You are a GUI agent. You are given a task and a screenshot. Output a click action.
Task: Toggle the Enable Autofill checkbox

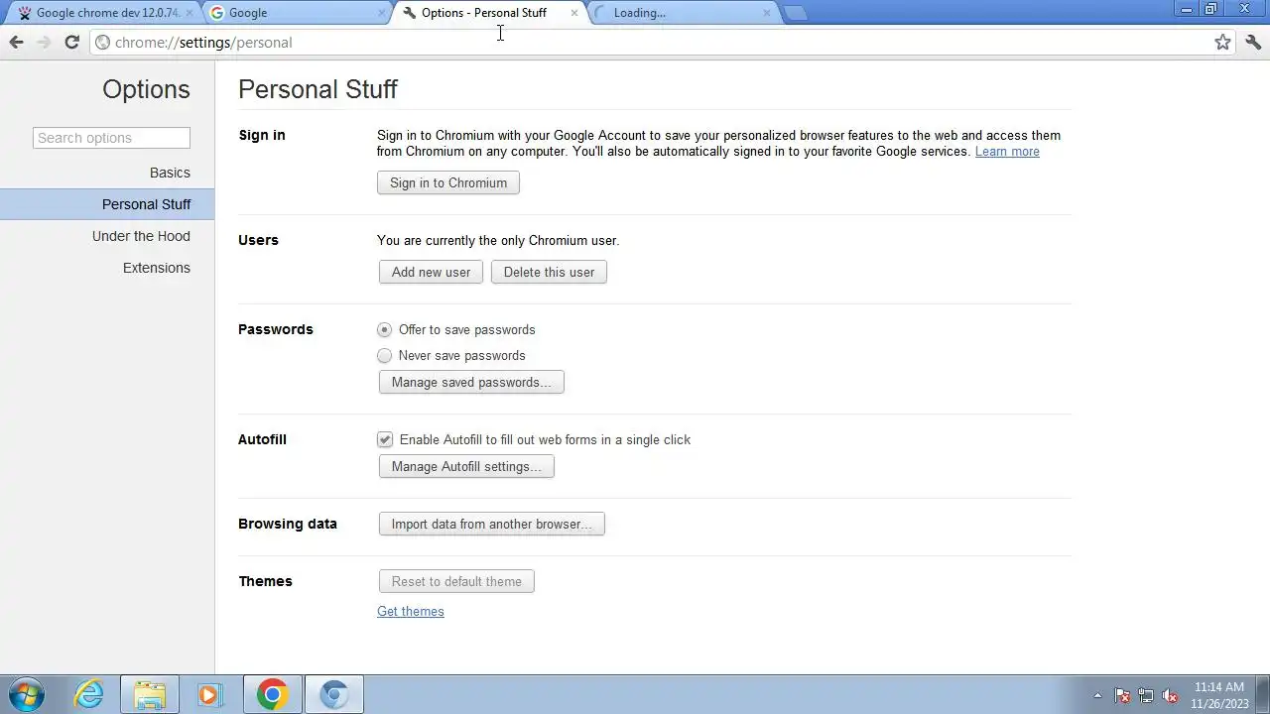(x=385, y=439)
